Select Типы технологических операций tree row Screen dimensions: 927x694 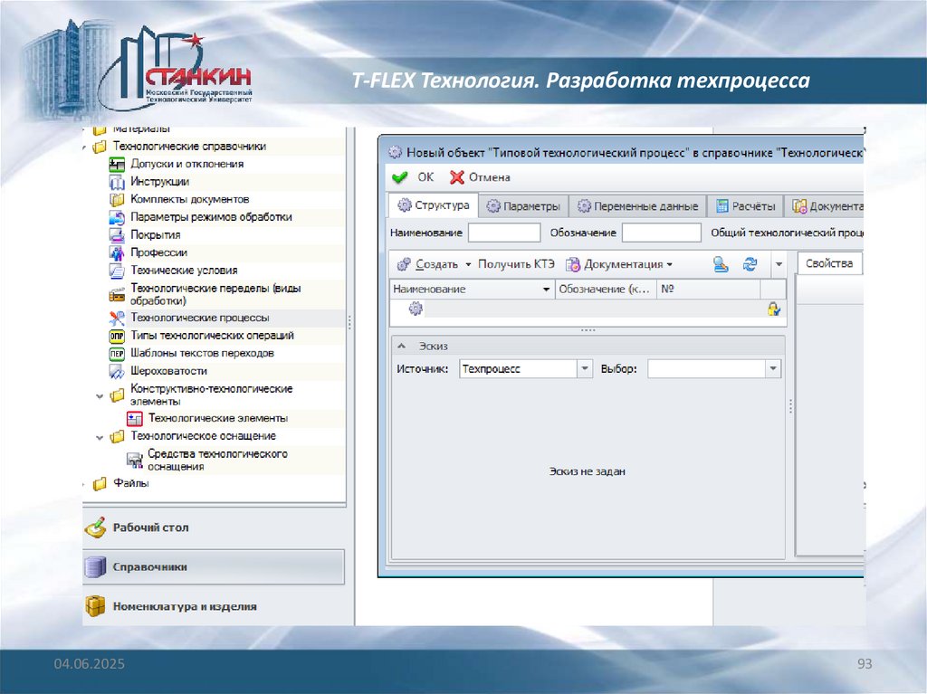(x=212, y=336)
